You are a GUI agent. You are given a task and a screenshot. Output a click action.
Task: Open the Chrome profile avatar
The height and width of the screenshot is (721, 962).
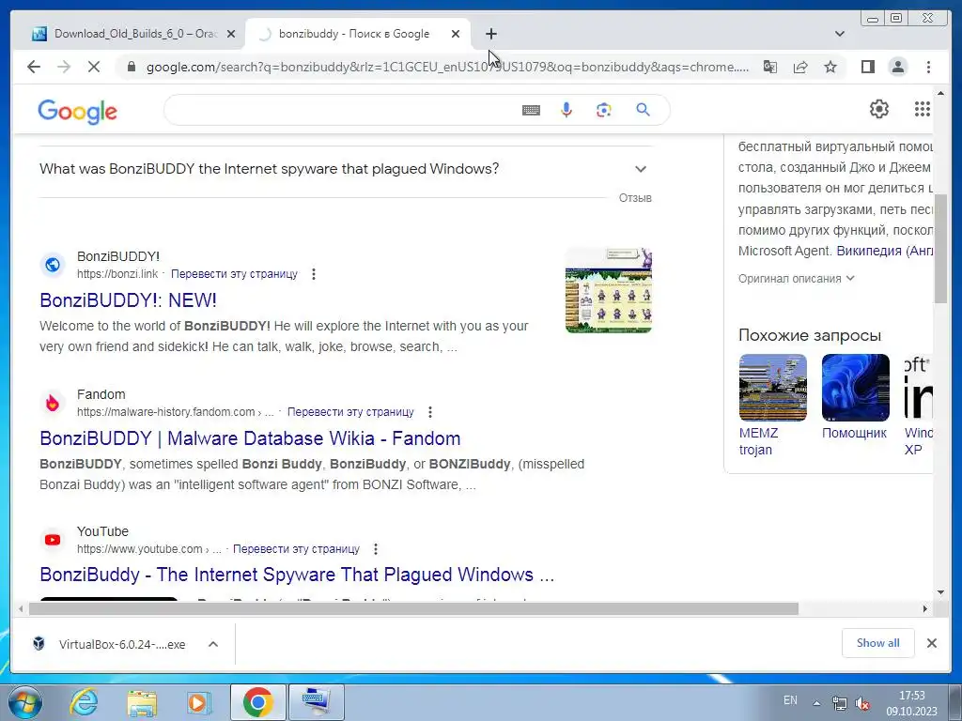point(897,67)
